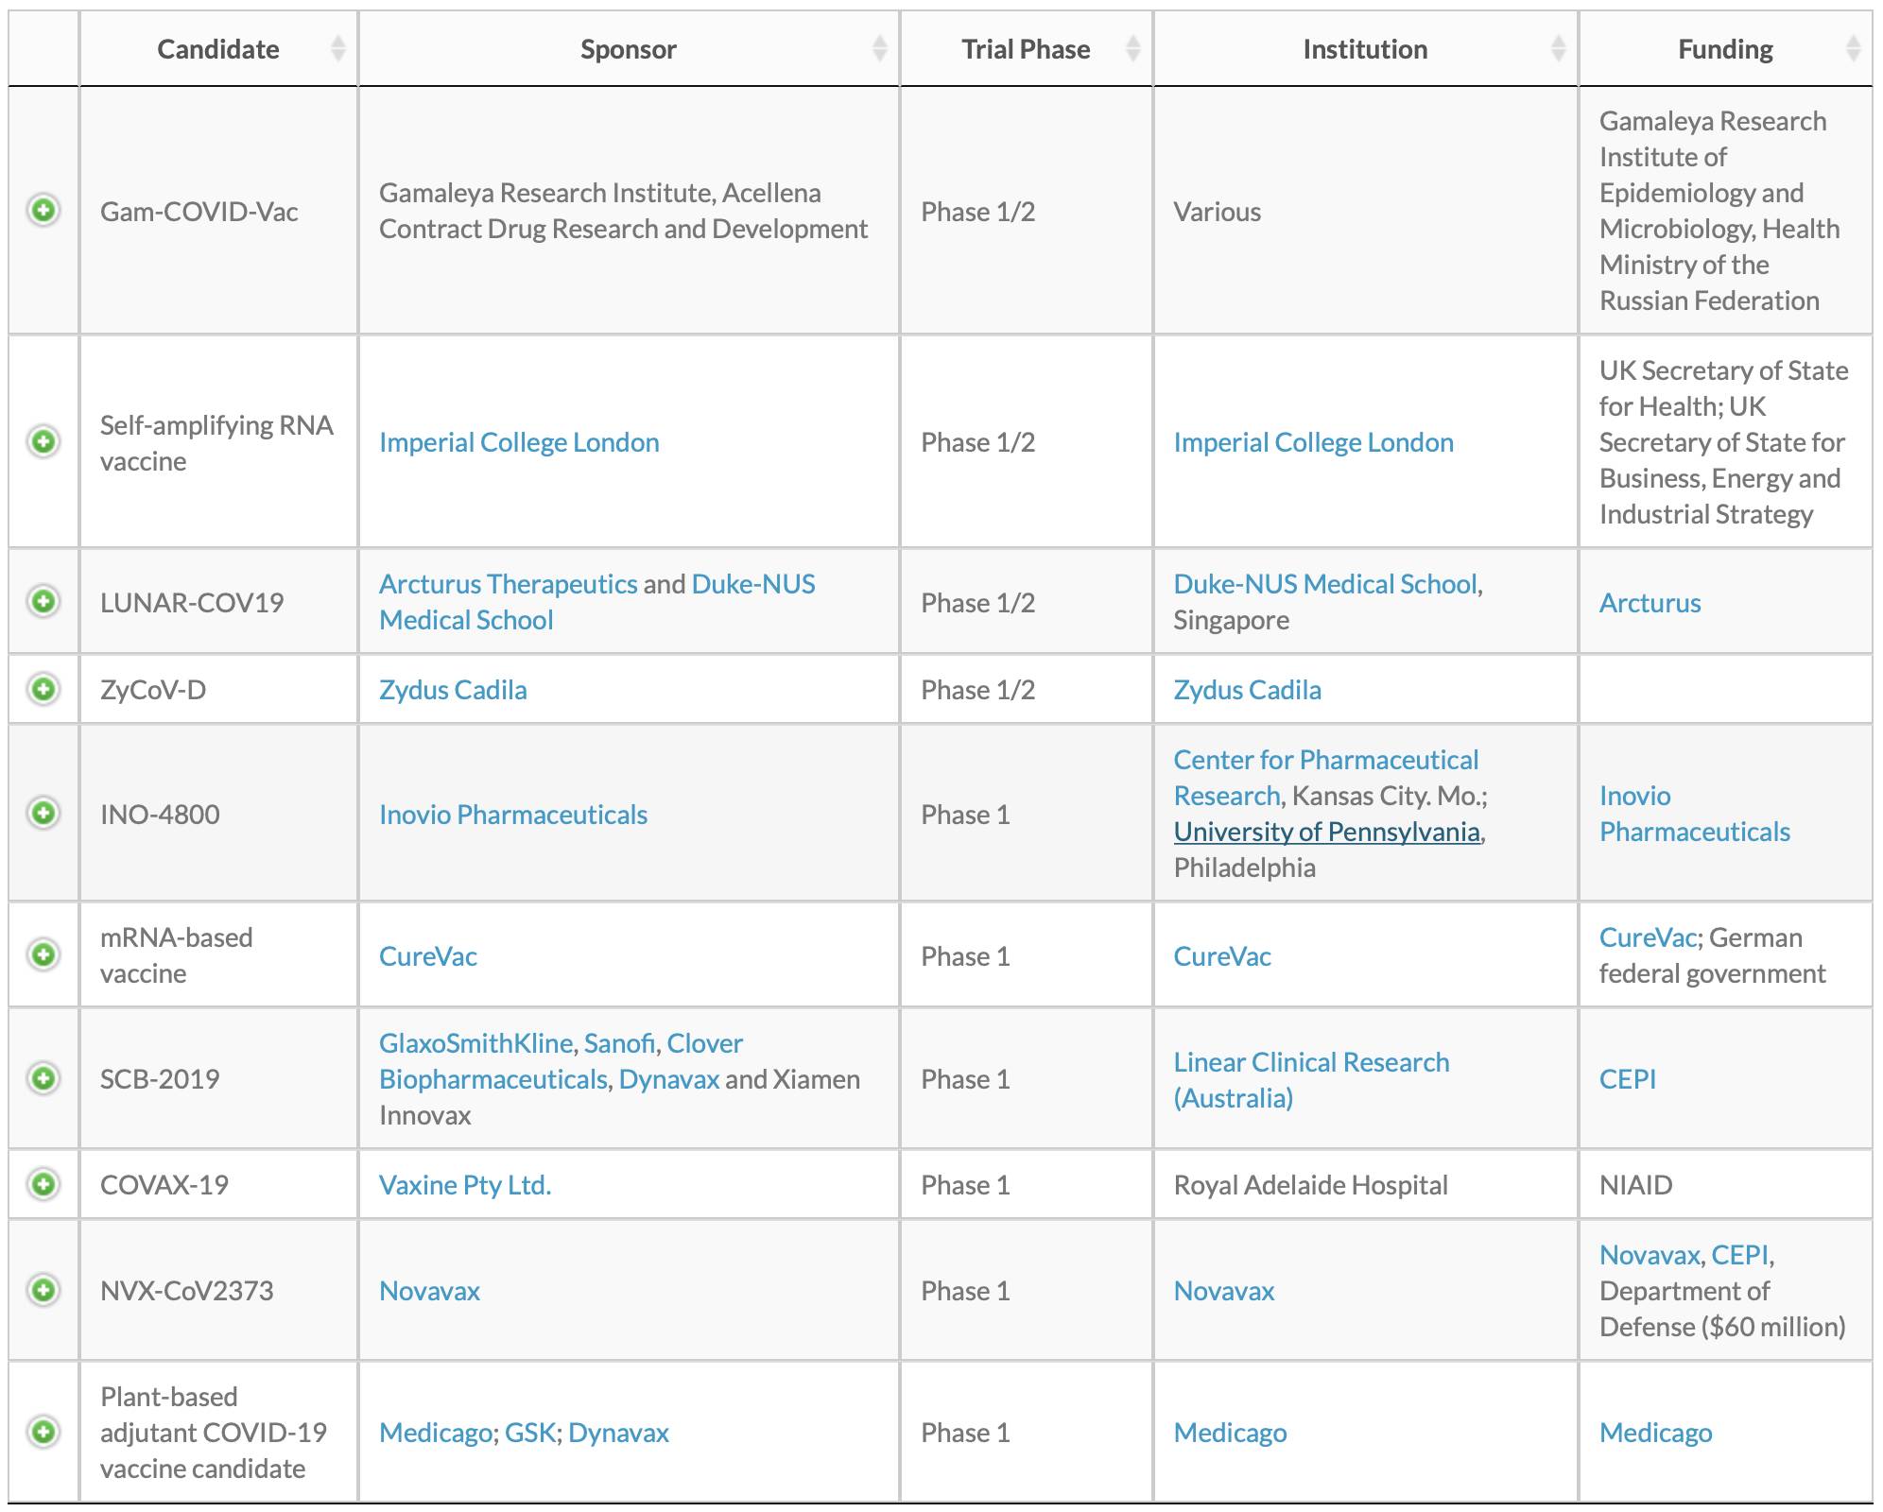Screen dimensions: 1883x1512
Task: Click green plus icon beside INO-4800
Action: pyautogui.click(x=43, y=813)
